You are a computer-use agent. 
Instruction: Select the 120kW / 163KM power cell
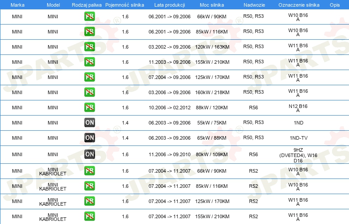(212, 47)
